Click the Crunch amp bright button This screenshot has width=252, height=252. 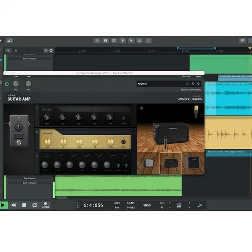pyautogui.click(x=123, y=142)
